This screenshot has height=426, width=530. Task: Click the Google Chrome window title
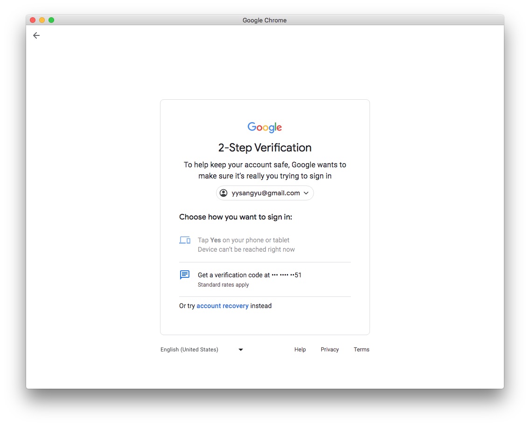(265, 20)
